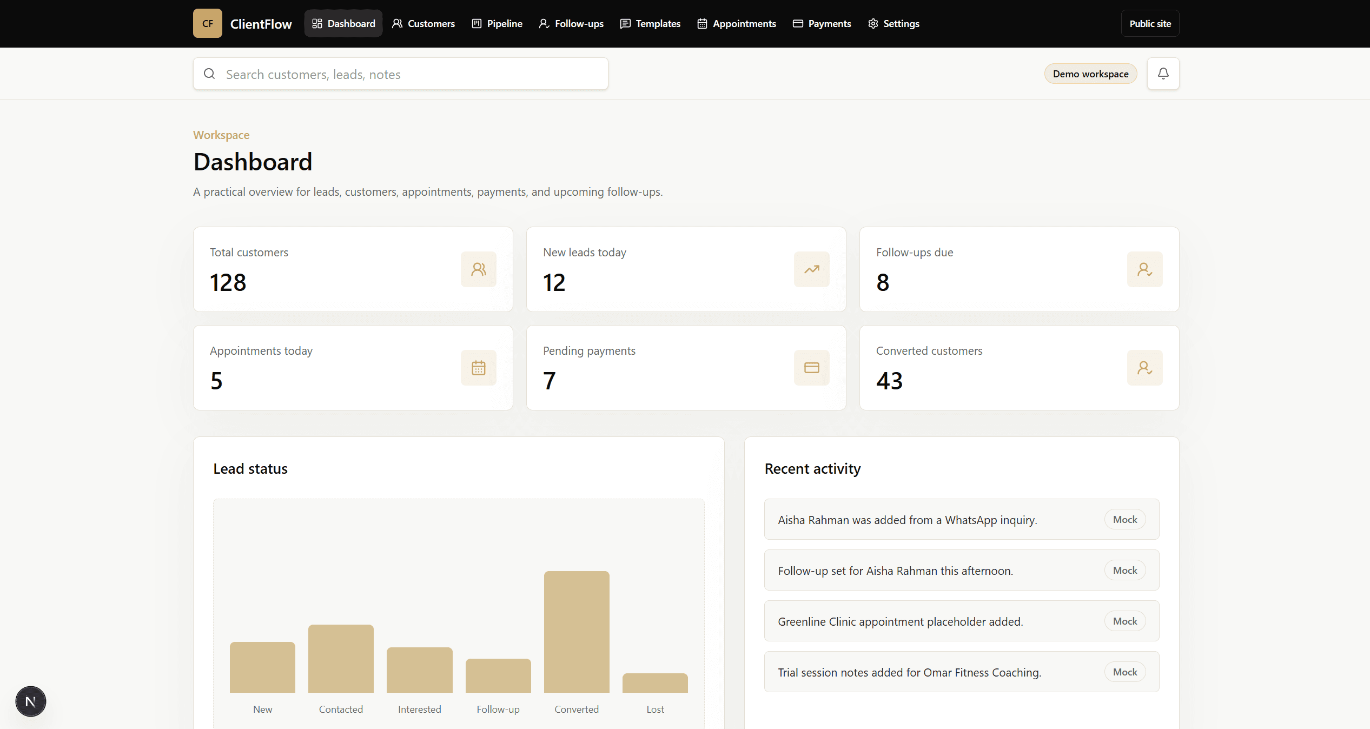Click the Greenline Clinic appointment activity text
Screen dimensions: 1370x729
point(901,621)
